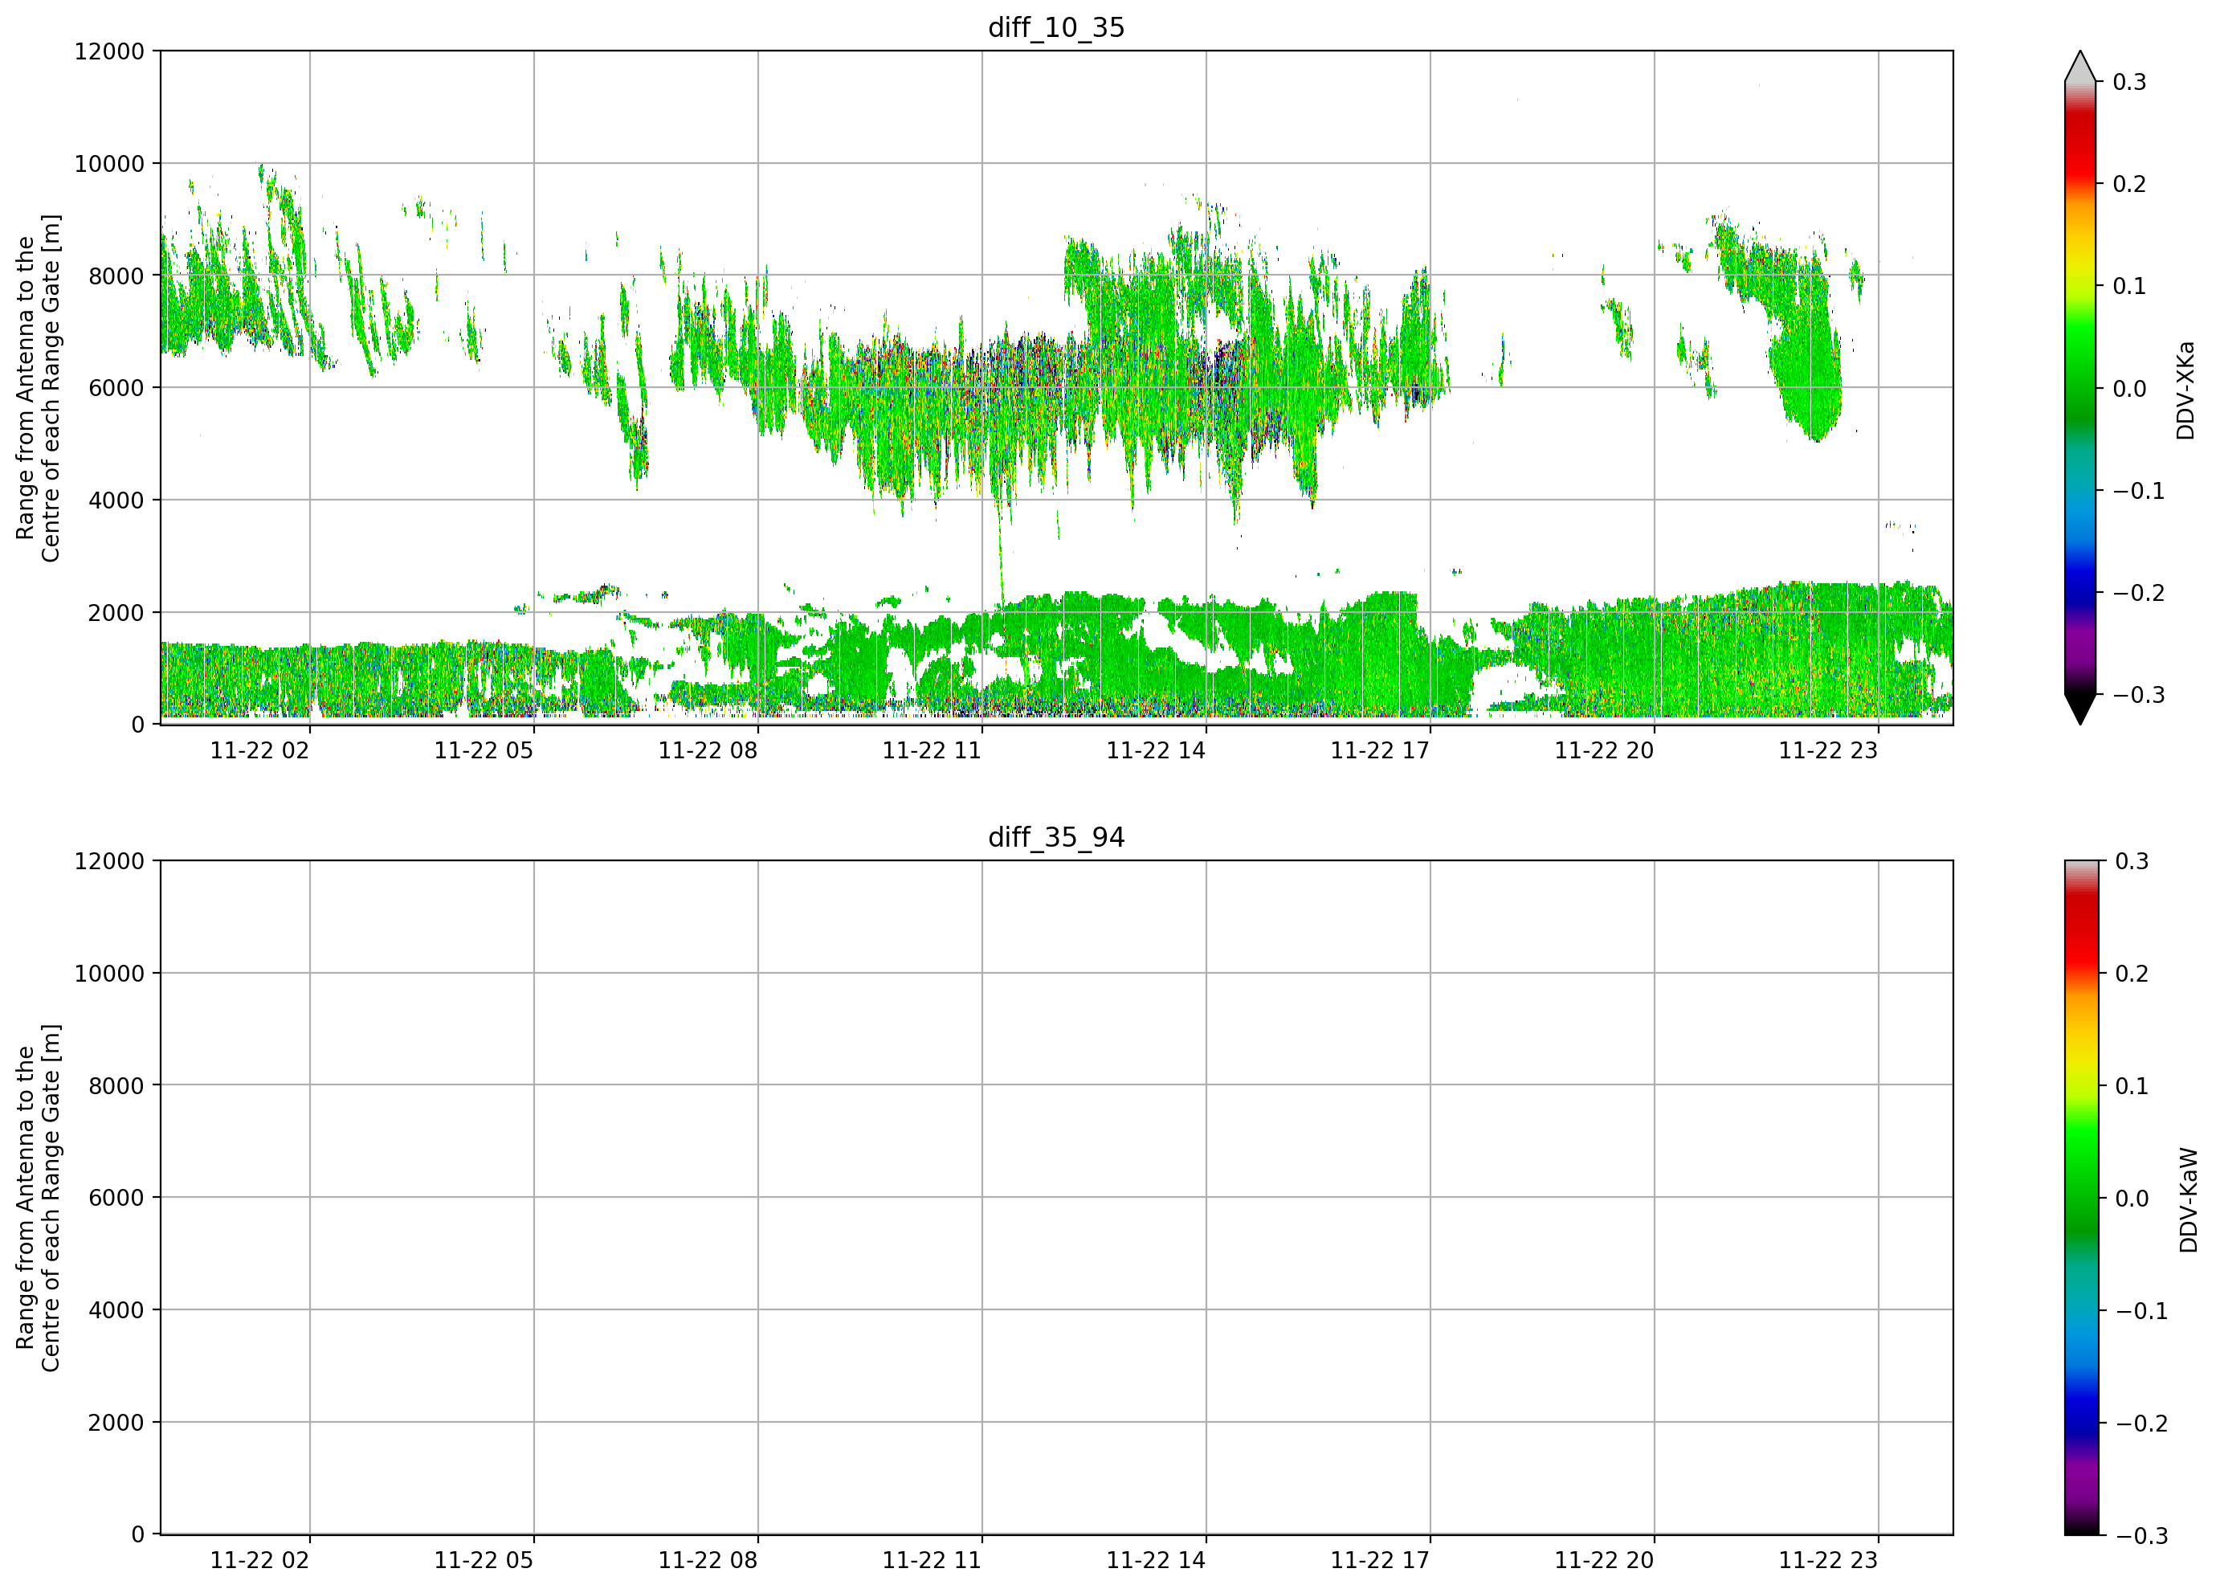Click the 11-22 23 time label under diff_10_35

pyautogui.click(x=1828, y=750)
